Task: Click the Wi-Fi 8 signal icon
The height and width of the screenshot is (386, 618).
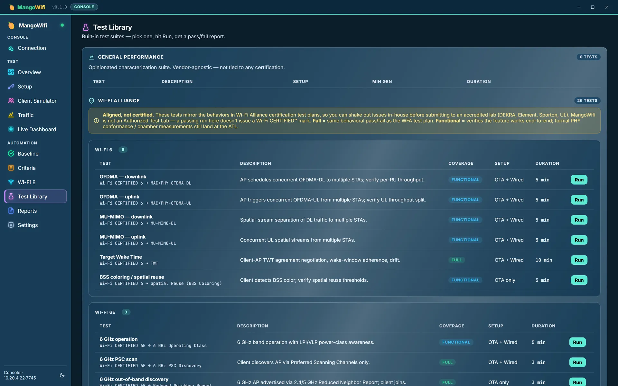Action: click(x=11, y=182)
